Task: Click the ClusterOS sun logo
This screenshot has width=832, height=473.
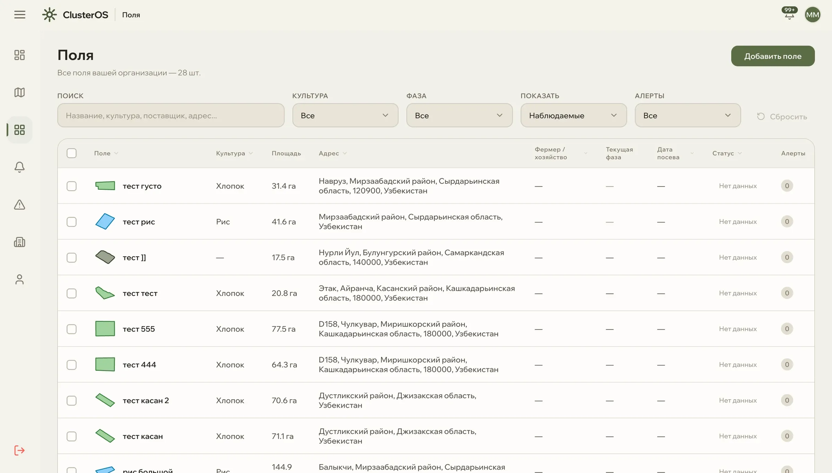Action: click(x=49, y=15)
